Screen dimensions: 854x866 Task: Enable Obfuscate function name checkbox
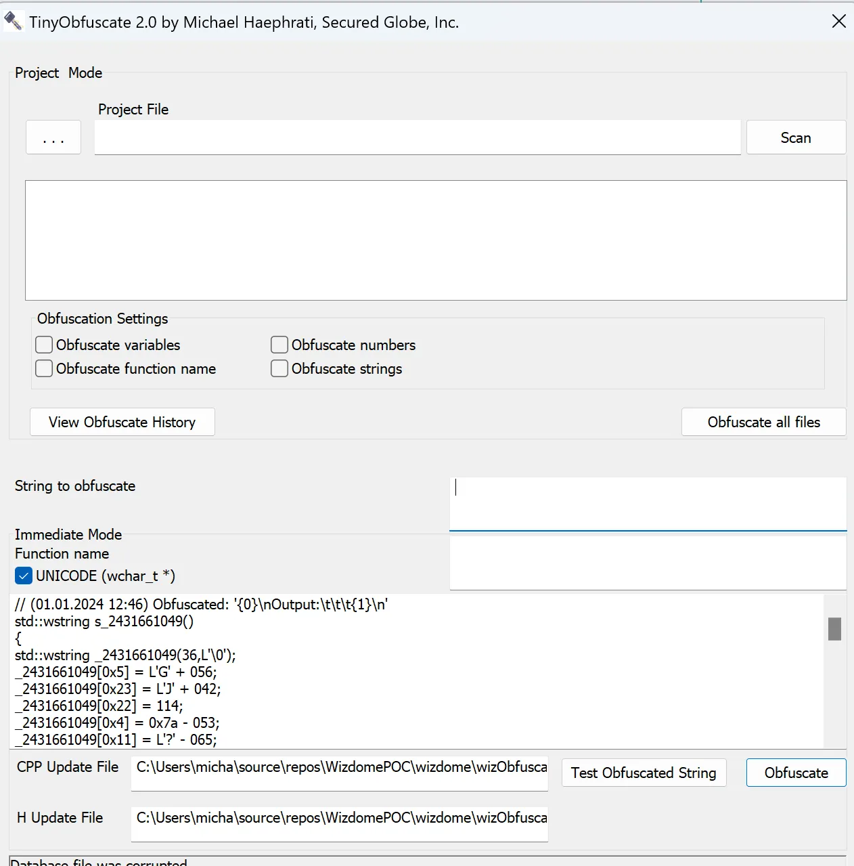pos(44,368)
